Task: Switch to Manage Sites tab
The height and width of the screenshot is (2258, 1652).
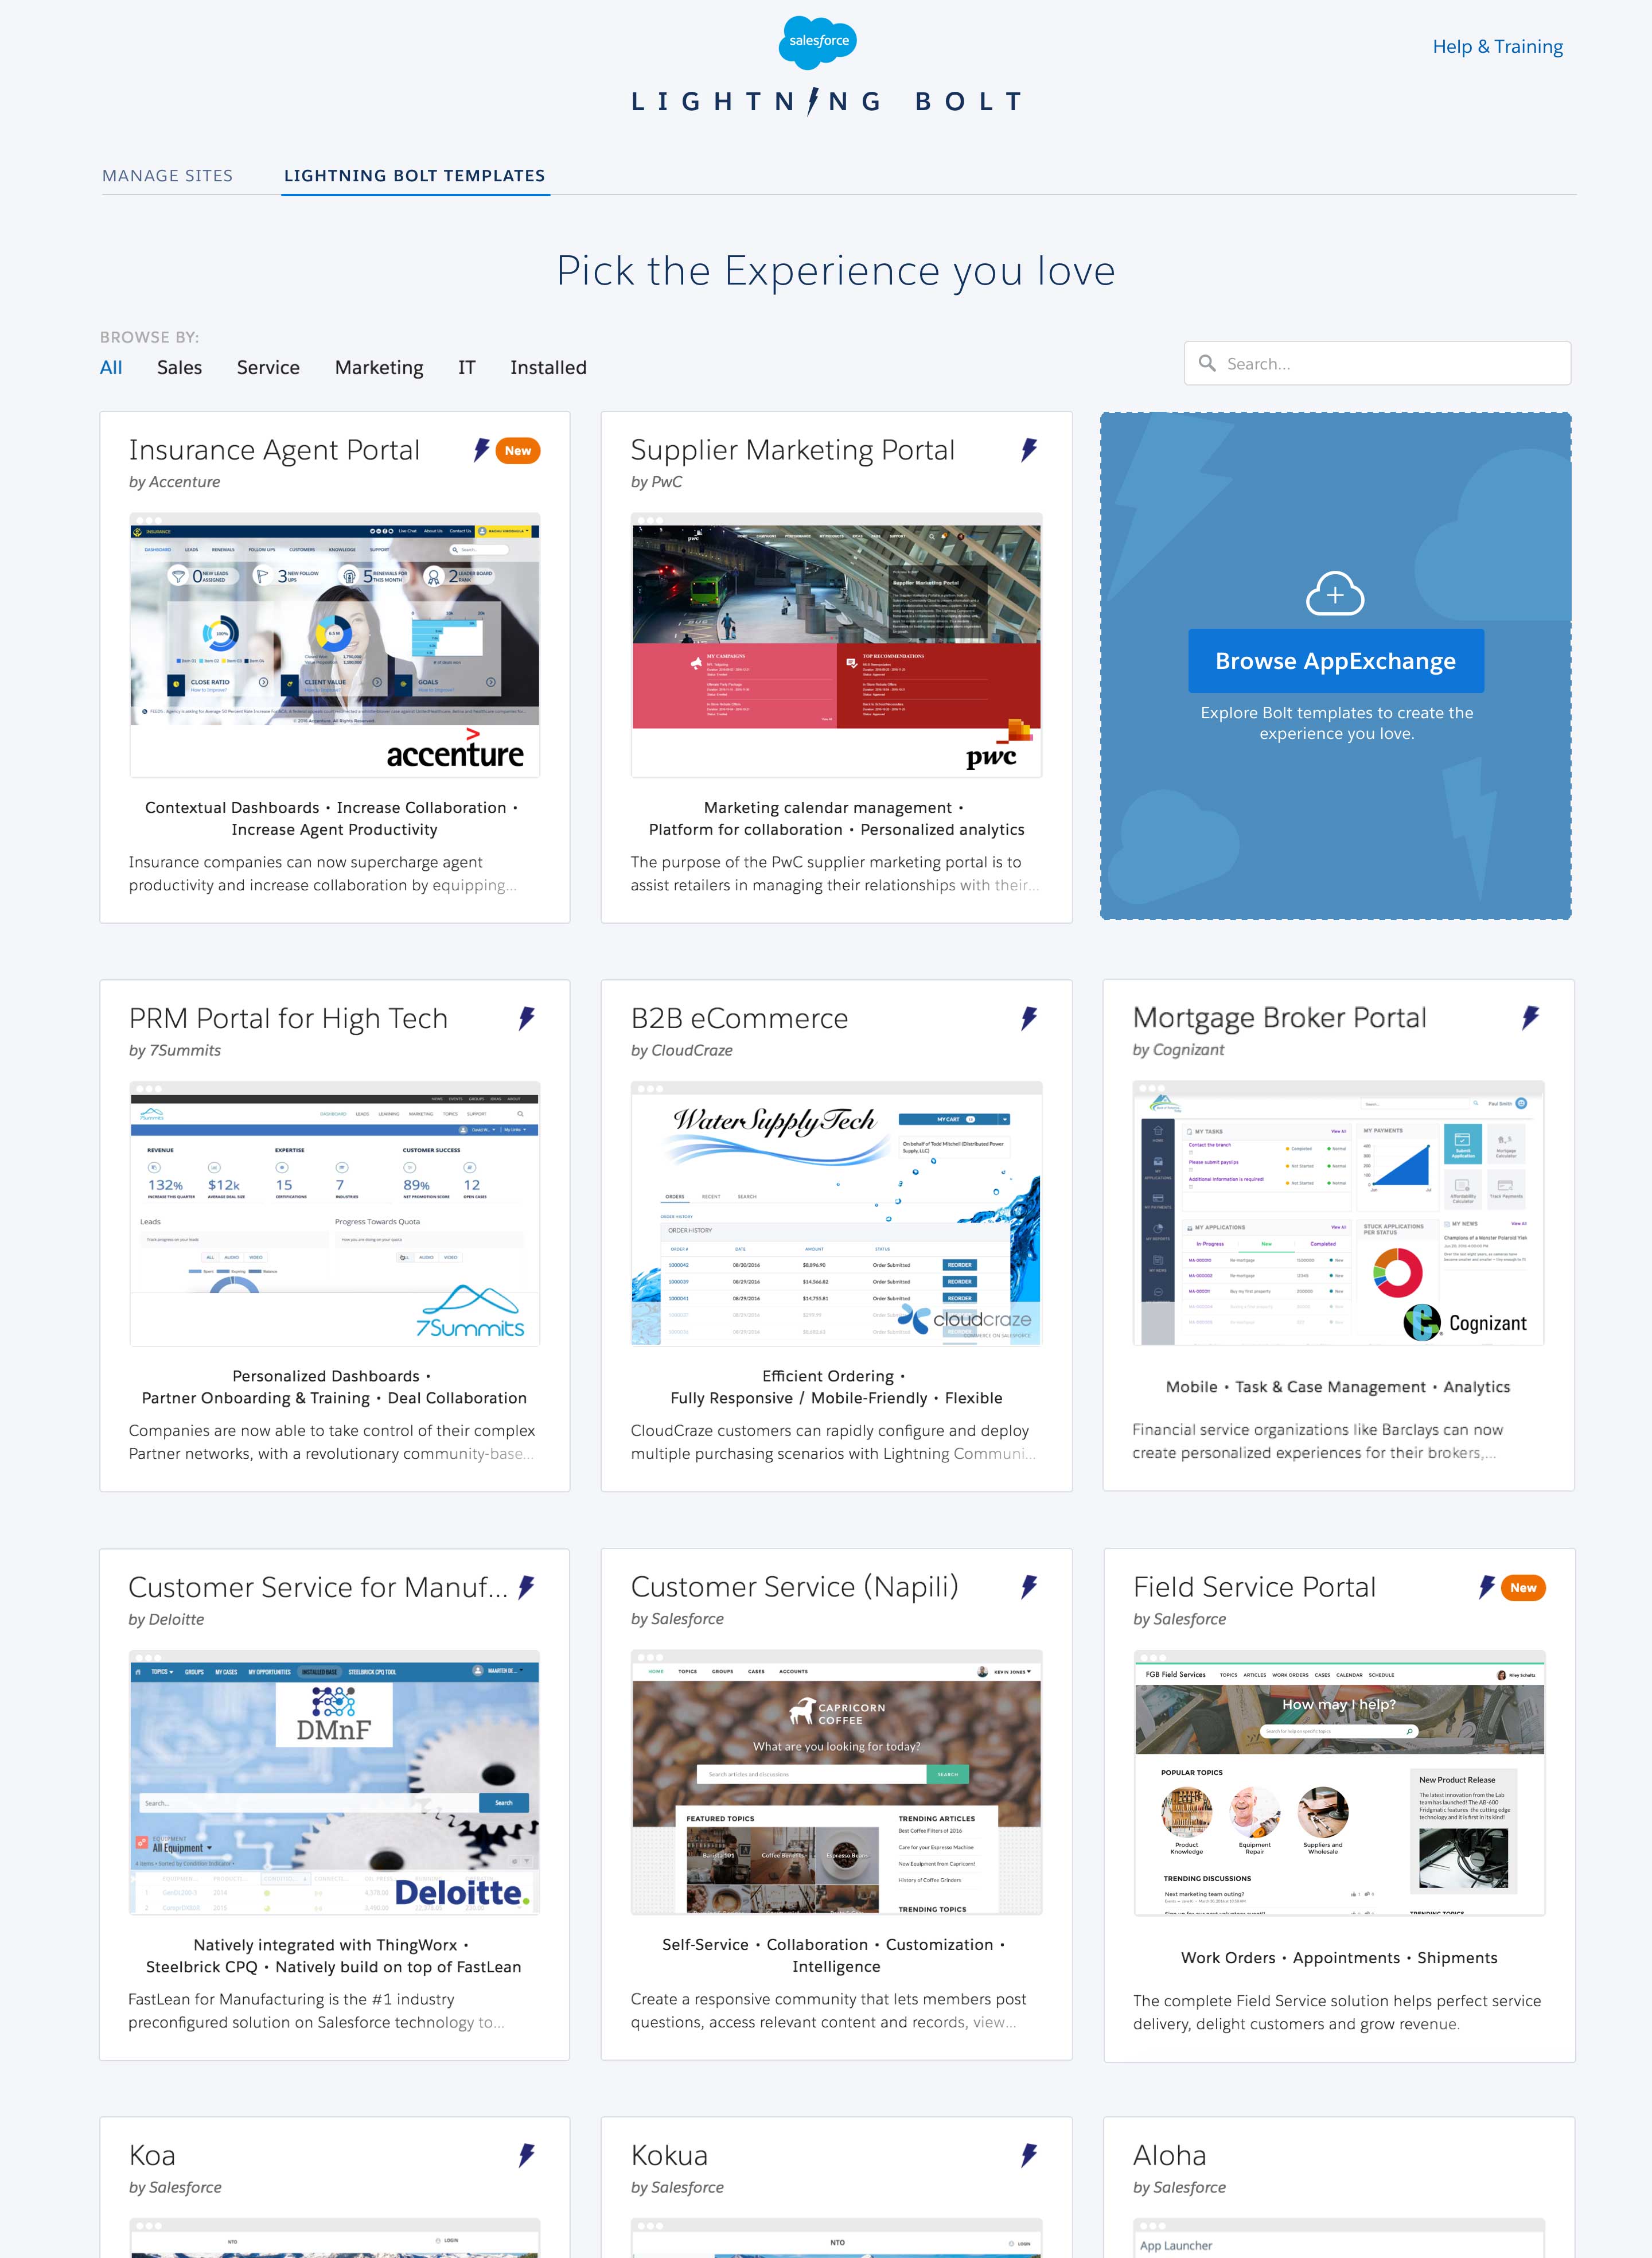Action: pos(167,176)
